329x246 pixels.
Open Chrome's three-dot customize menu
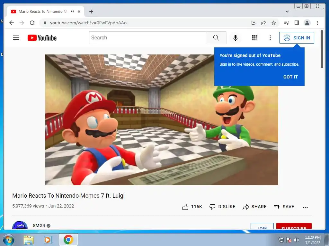pos(317,23)
